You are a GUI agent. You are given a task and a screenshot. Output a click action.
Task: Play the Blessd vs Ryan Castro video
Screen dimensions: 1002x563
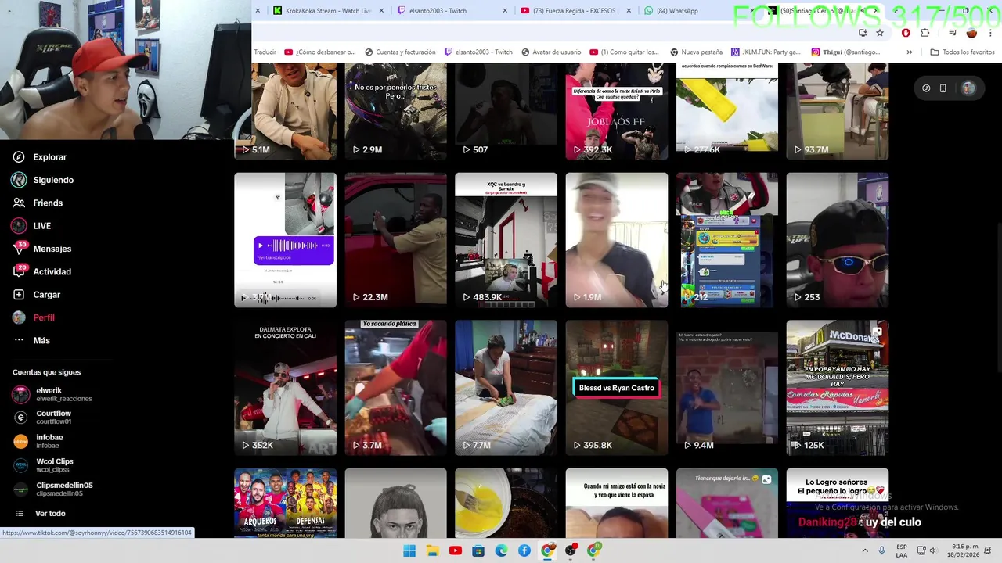[x=617, y=388]
